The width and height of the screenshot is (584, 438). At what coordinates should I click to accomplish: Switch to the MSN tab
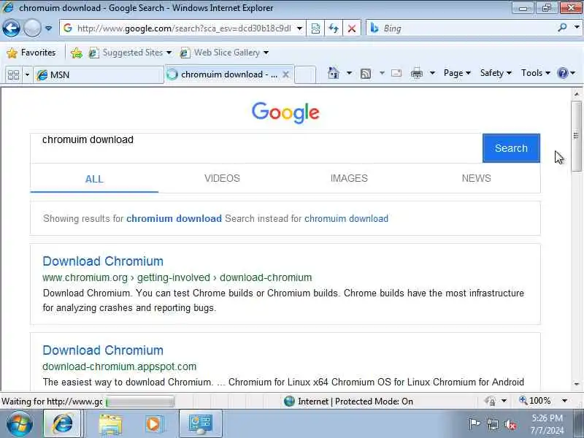tap(99, 75)
